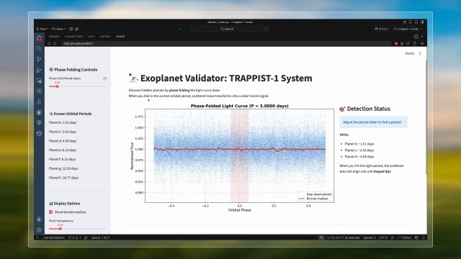This screenshot has width=461, height=259.
Task: Maximize the viewer panel using the toggle icon
Action: click(416, 37)
